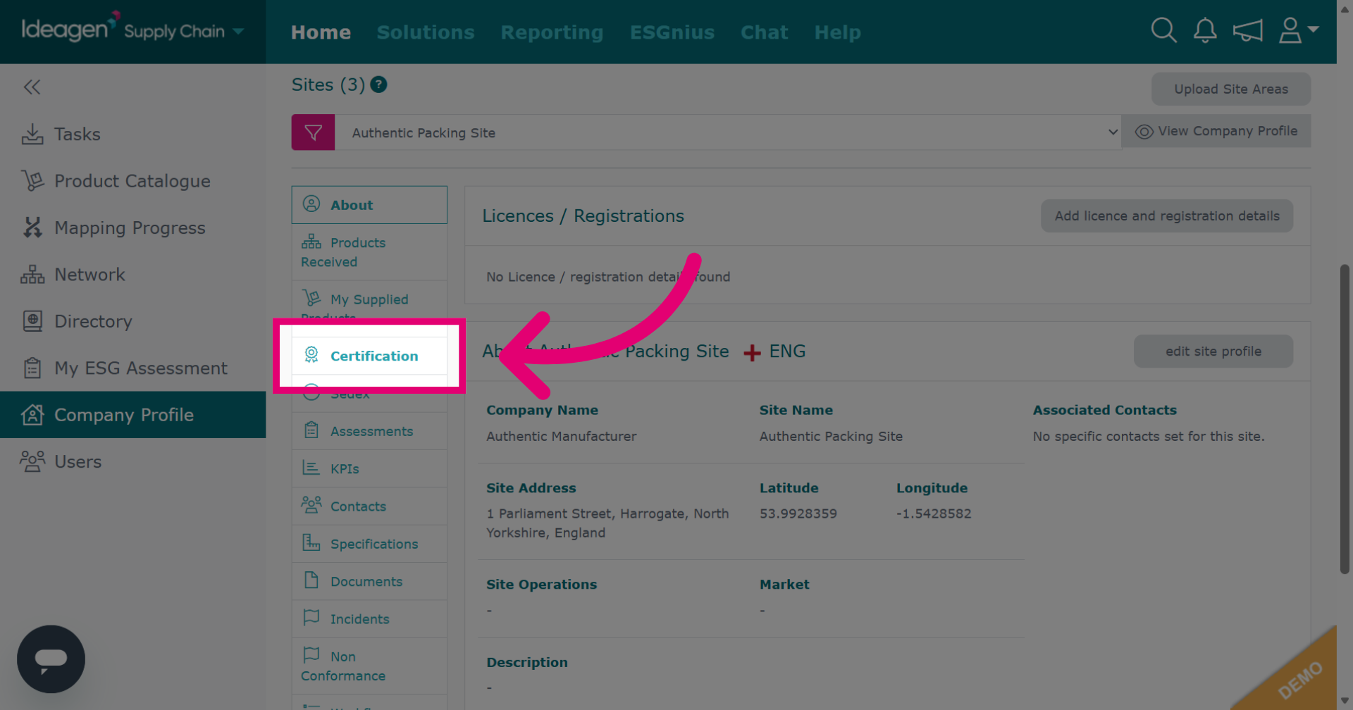1353x710 pixels.
Task: Open the Documents tab
Action: [x=369, y=581]
